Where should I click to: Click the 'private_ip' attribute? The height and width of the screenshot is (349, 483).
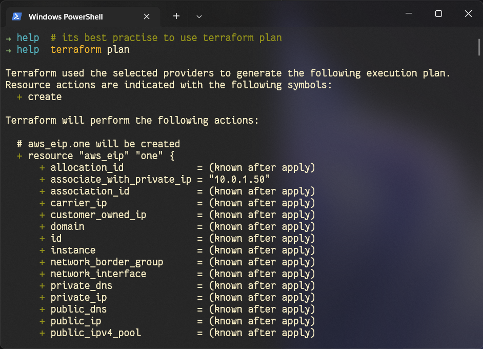[x=78, y=298]
